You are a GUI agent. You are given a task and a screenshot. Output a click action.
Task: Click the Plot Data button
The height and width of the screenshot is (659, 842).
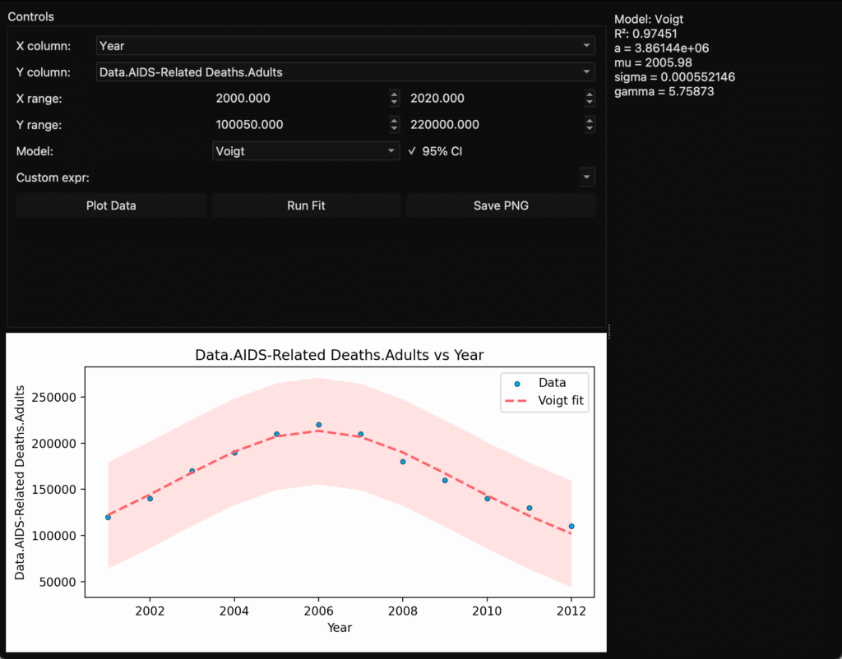click(111, 205)
